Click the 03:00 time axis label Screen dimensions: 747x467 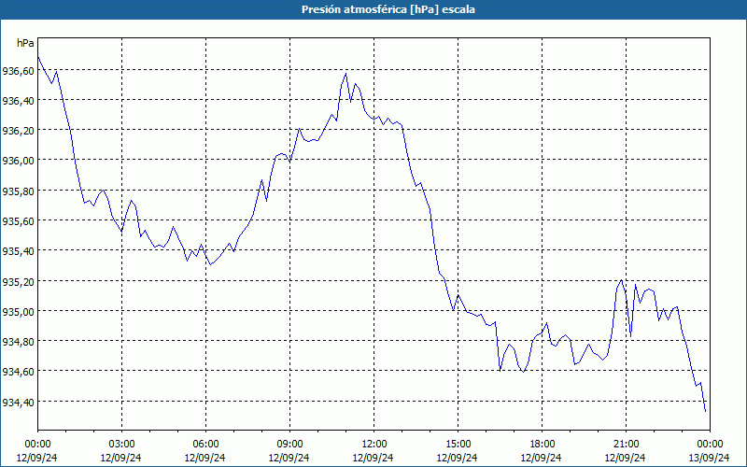(x=121, y=445)
